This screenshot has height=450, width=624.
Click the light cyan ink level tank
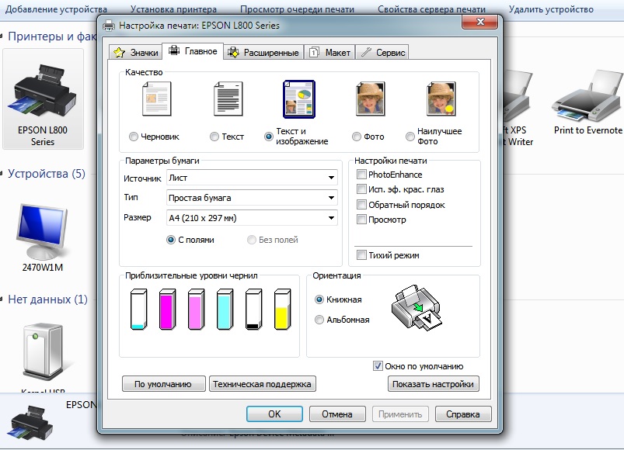pos(225,310)
